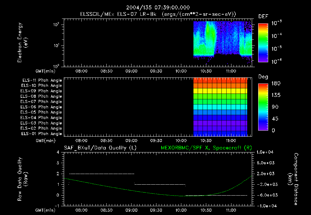The height and width of the screenshot is (215, 311).
Task: Select the ELS-01 Pitch Angle row label
Action: point(42,134)
